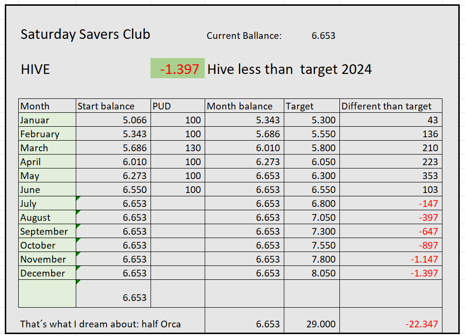The width and height of the screenshot is (465, 336).
Task: Click May difference value 353
Action: click(391, 176)
